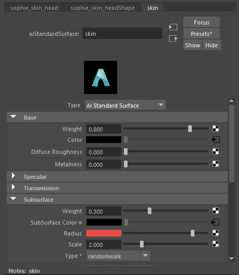Click the SubSurface Color black swatch
Screen dimensions: 239x275
pyautogui.click(x=104, y=222)
